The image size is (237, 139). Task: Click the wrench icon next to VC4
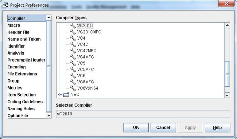73,38
